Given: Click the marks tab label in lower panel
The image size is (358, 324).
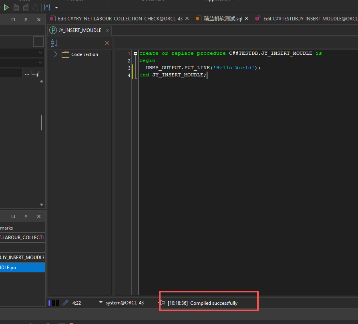Looking at the screenshot, I should tap(7, 228).
